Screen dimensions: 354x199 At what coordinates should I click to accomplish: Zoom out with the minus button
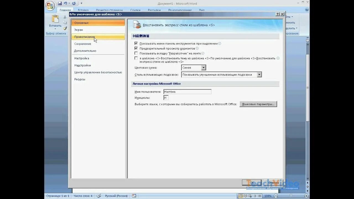click(276, 196)
